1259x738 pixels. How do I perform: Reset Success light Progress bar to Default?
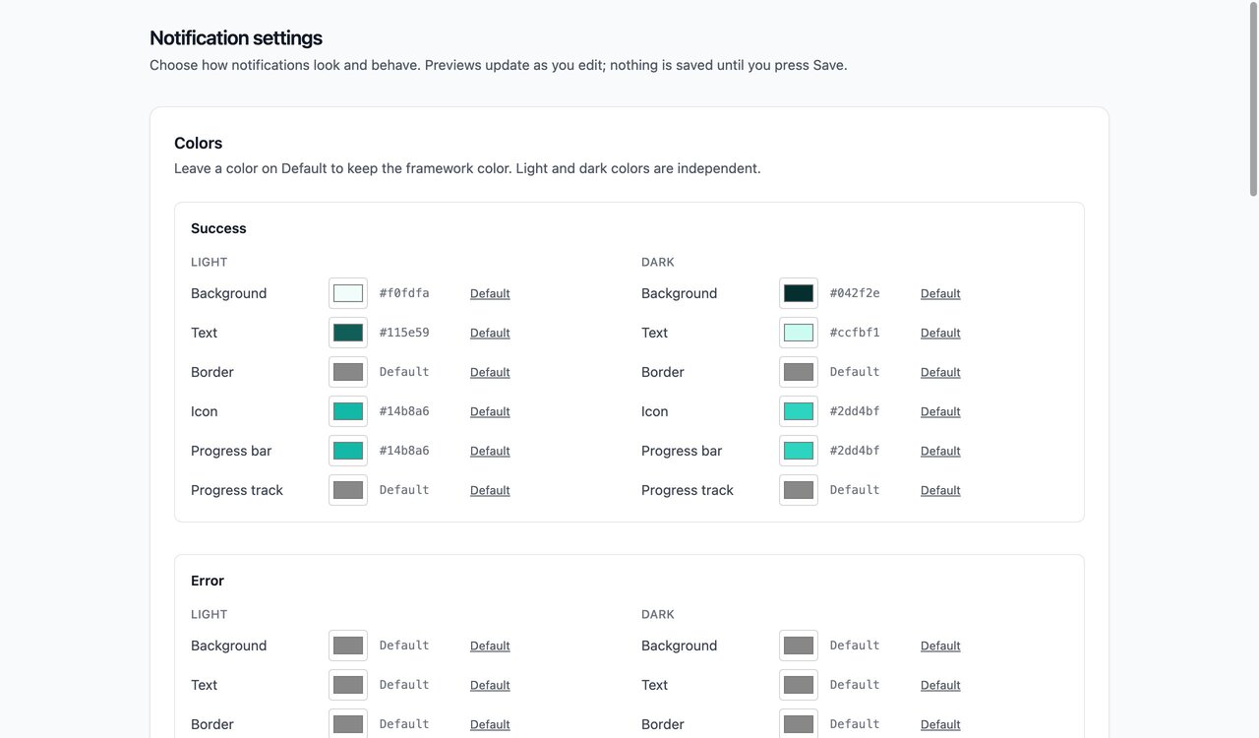click(490, 451)
